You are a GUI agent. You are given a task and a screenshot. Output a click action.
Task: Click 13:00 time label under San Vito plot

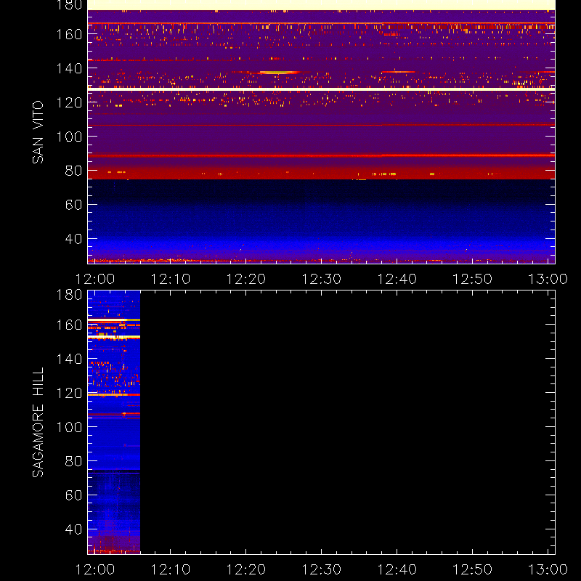(548, 279)
